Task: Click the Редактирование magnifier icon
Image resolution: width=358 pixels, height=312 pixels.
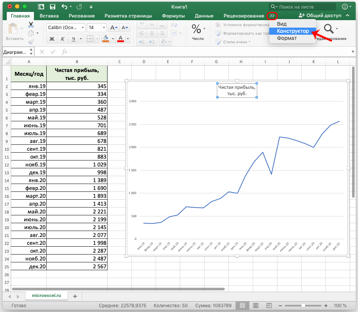Action: tap(329, 29)
